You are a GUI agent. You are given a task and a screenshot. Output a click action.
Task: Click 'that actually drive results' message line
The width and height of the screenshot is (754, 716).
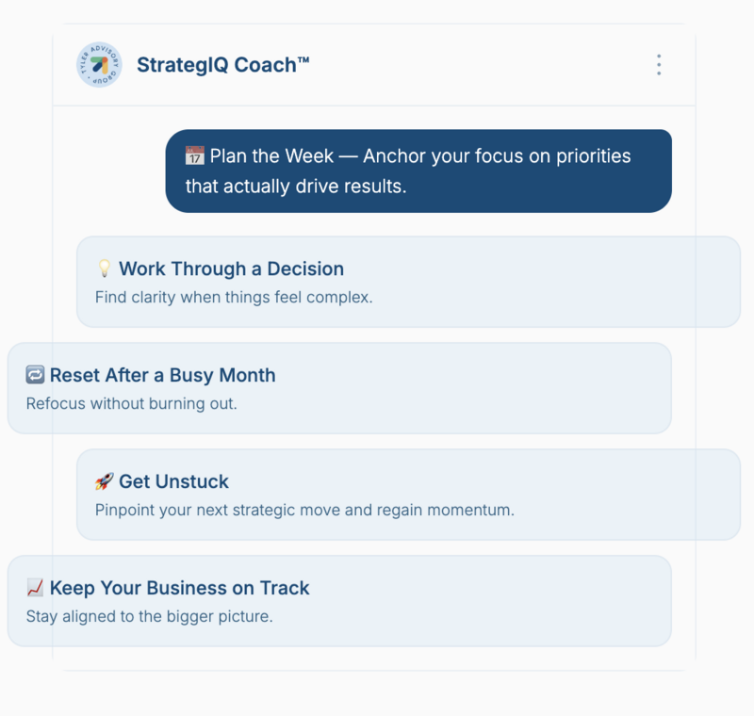295,187
